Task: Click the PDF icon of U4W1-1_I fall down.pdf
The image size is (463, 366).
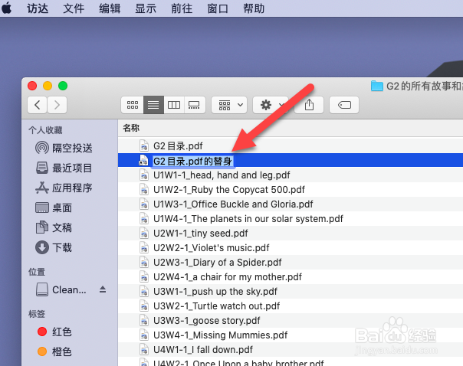Action: (x=144, y=349)
